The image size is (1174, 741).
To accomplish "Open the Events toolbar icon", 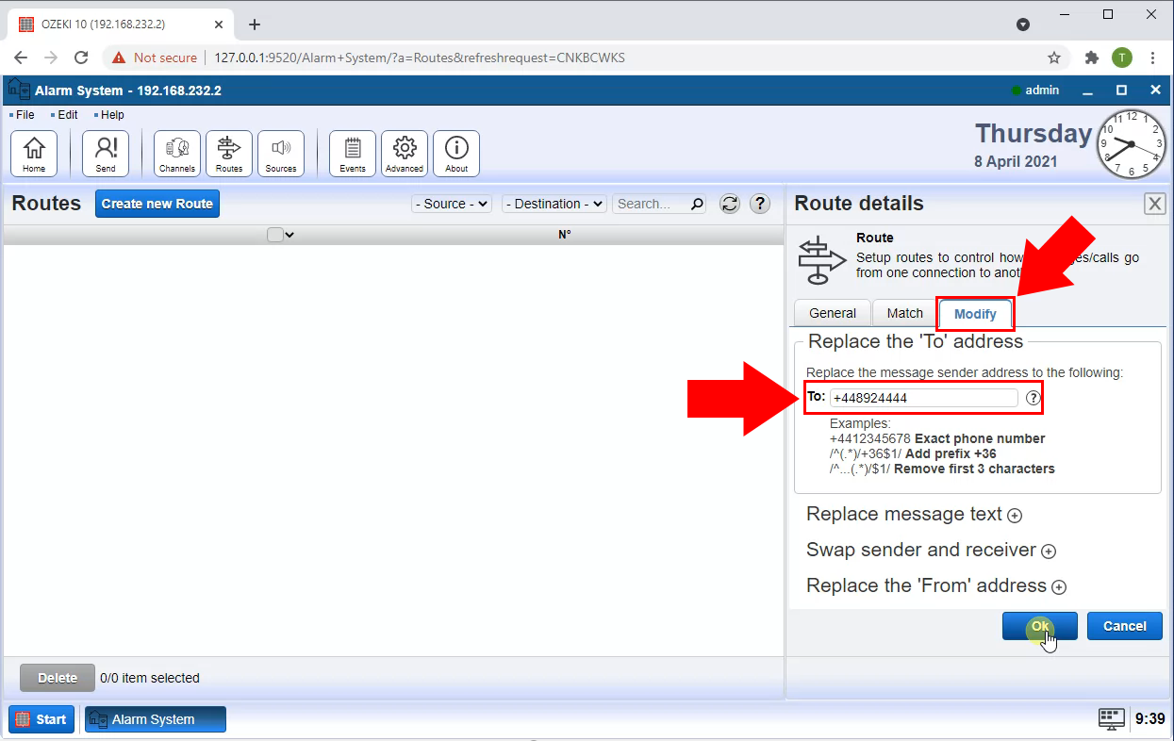I will 353,153.
